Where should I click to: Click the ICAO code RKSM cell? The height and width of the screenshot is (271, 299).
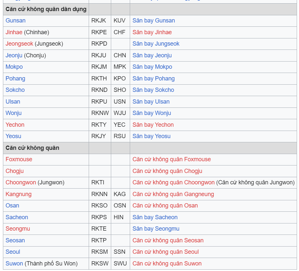(x=100, y=252)
